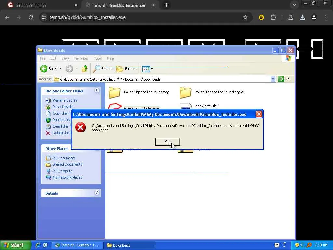The image size is (333, 250).
Task: Select the index.html.sb3 file
Action: tap(206, 106)
